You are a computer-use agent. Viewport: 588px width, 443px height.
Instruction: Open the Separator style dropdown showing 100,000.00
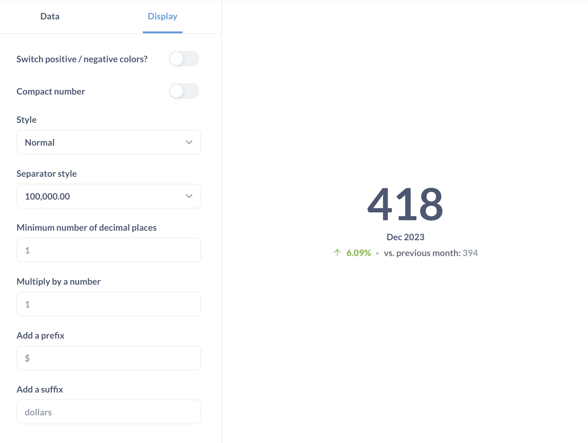pyautogui.click(x=109, y=196)
